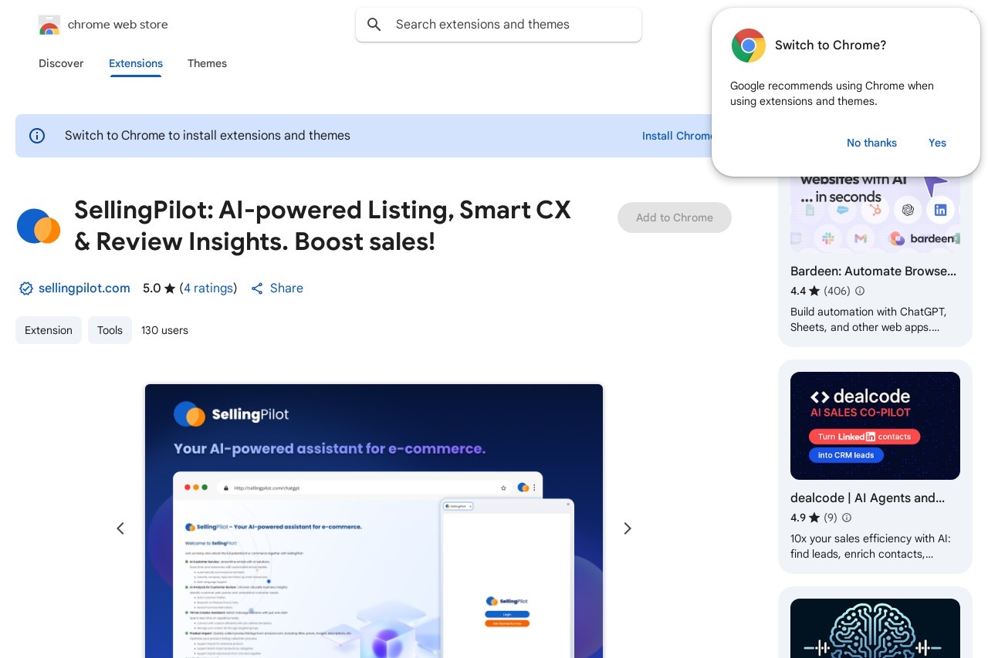Click the Search extensions and themes field

coord(499,25)
